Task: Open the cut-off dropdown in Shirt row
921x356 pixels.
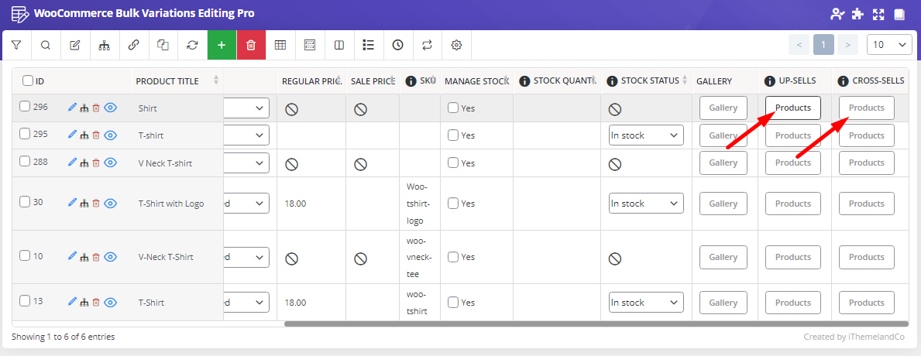Action: 246,108
